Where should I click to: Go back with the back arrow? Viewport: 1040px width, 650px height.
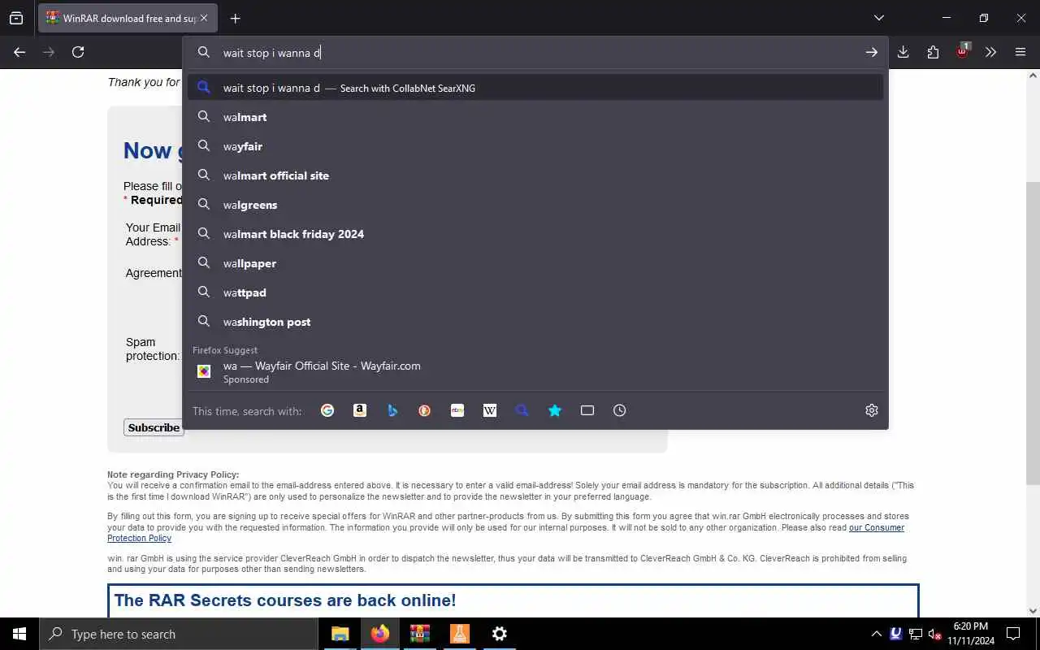pos(19,52)
